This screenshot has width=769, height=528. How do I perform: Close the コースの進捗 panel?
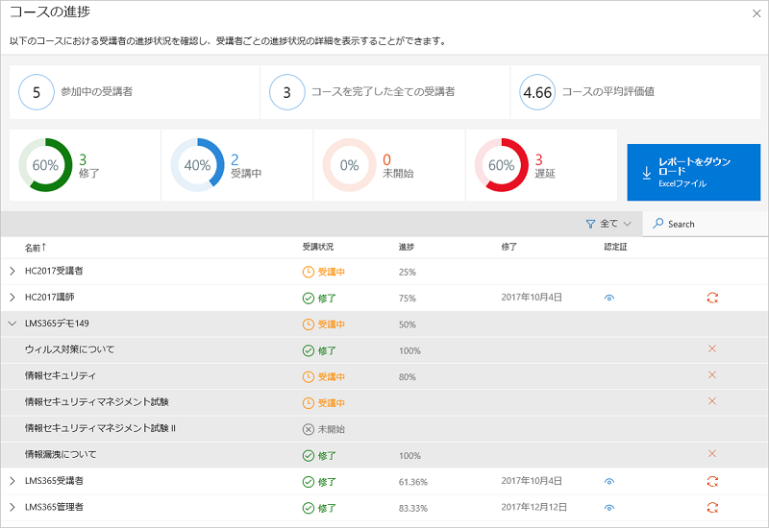click(756, 13)
